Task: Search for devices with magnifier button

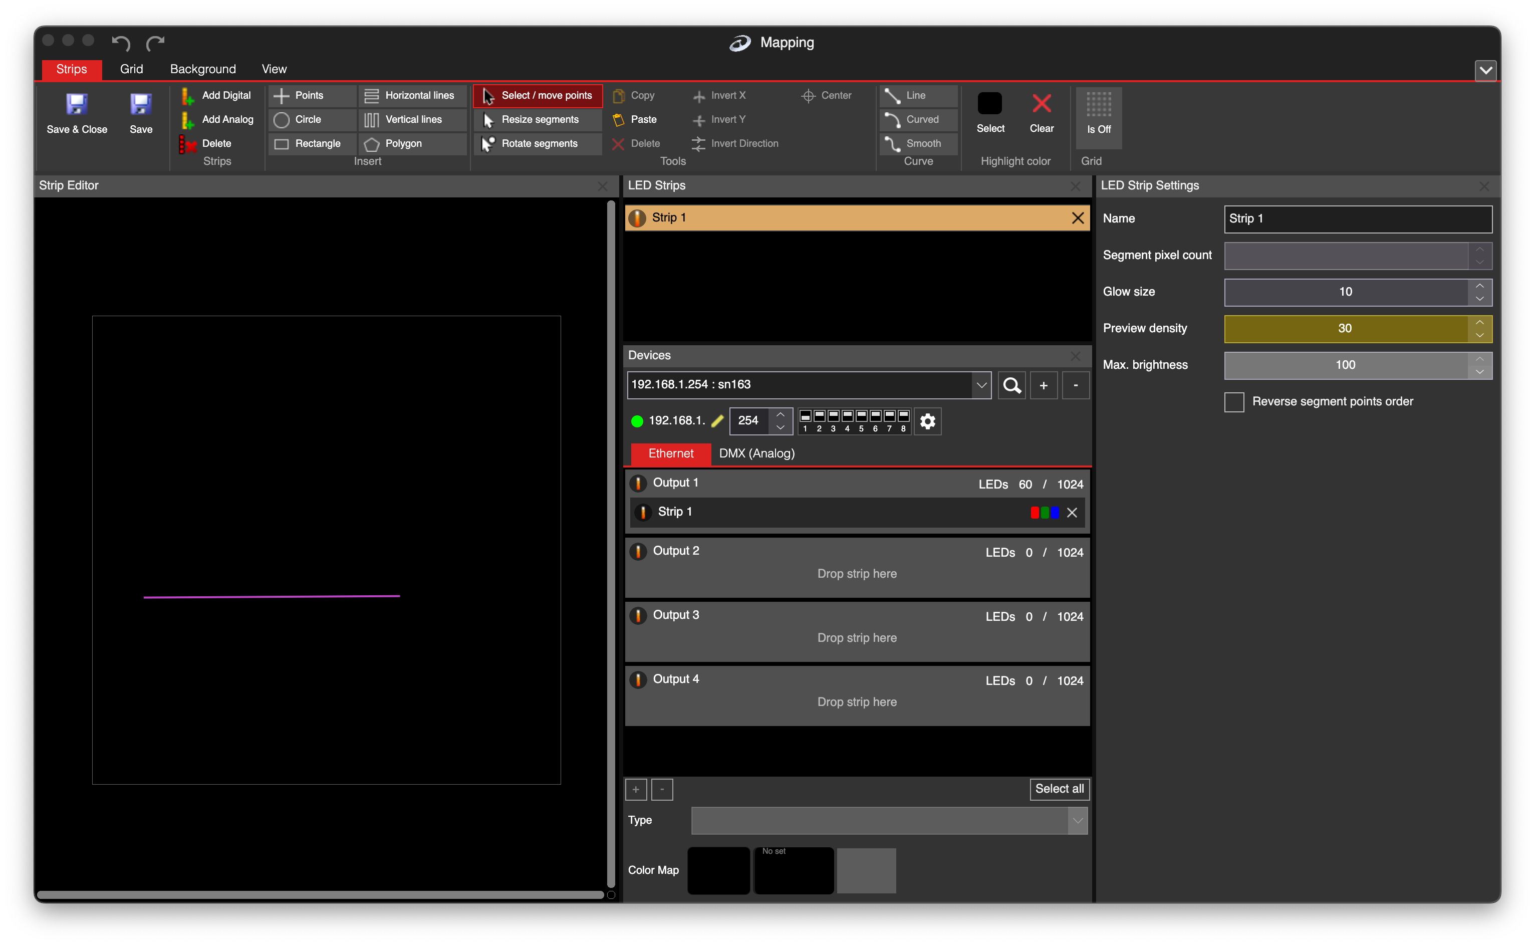Action: (x=1011, y=386)
